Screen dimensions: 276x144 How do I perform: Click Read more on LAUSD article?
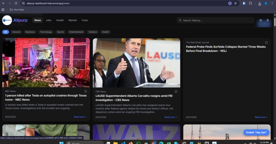171,117
